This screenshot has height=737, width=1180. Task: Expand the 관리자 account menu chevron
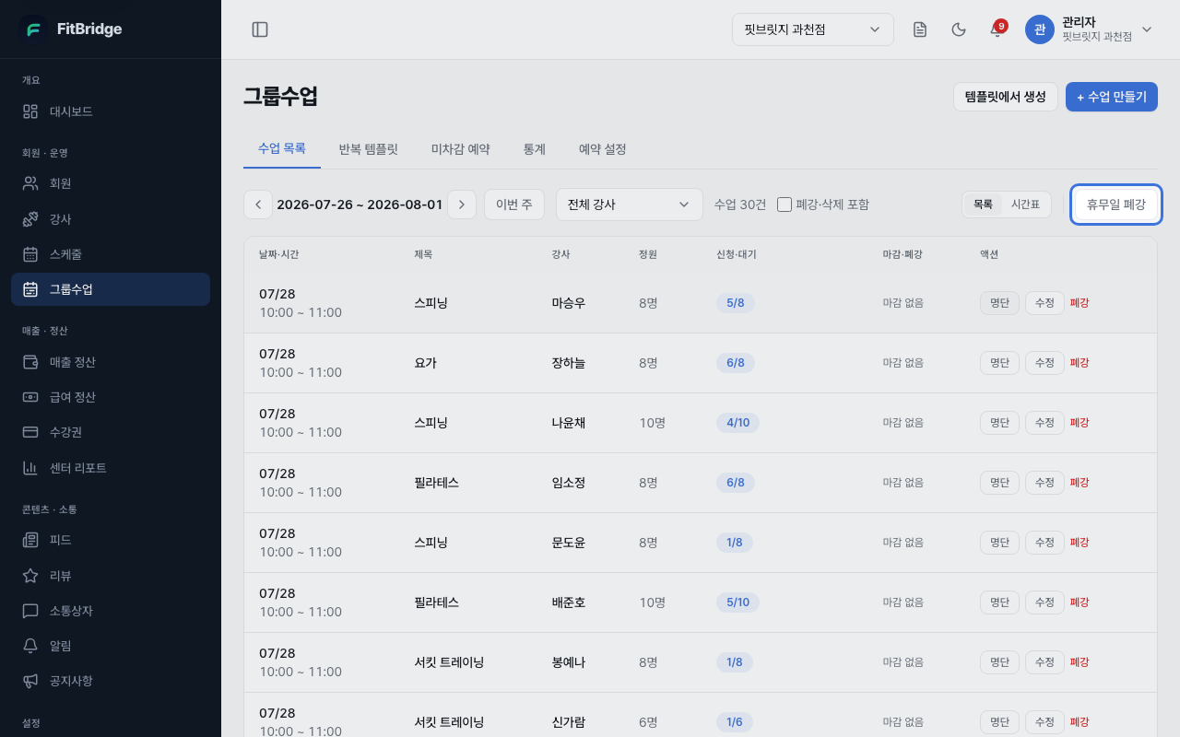click(1147, 29)
